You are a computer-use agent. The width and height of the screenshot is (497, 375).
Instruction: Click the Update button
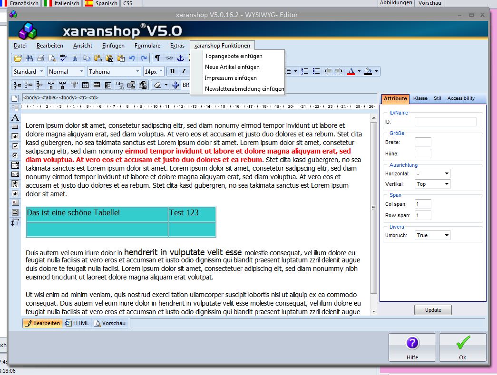click(x=433, y=310)
